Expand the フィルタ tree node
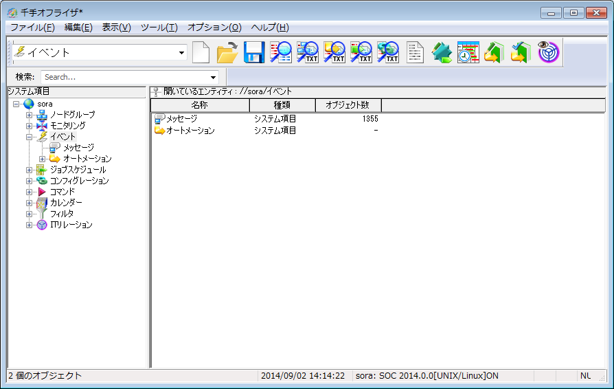Image resolution: width=614 pixels, height=389 pixels. coord(29,214)
